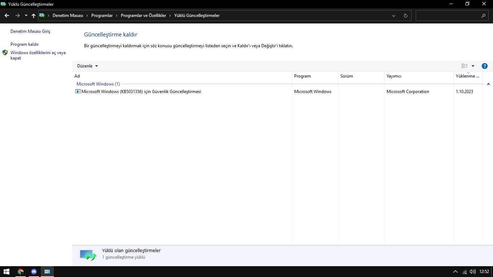Show hidden system tray icons
Viewport: 493px width, 277px height.
click(x=455, y=272)
